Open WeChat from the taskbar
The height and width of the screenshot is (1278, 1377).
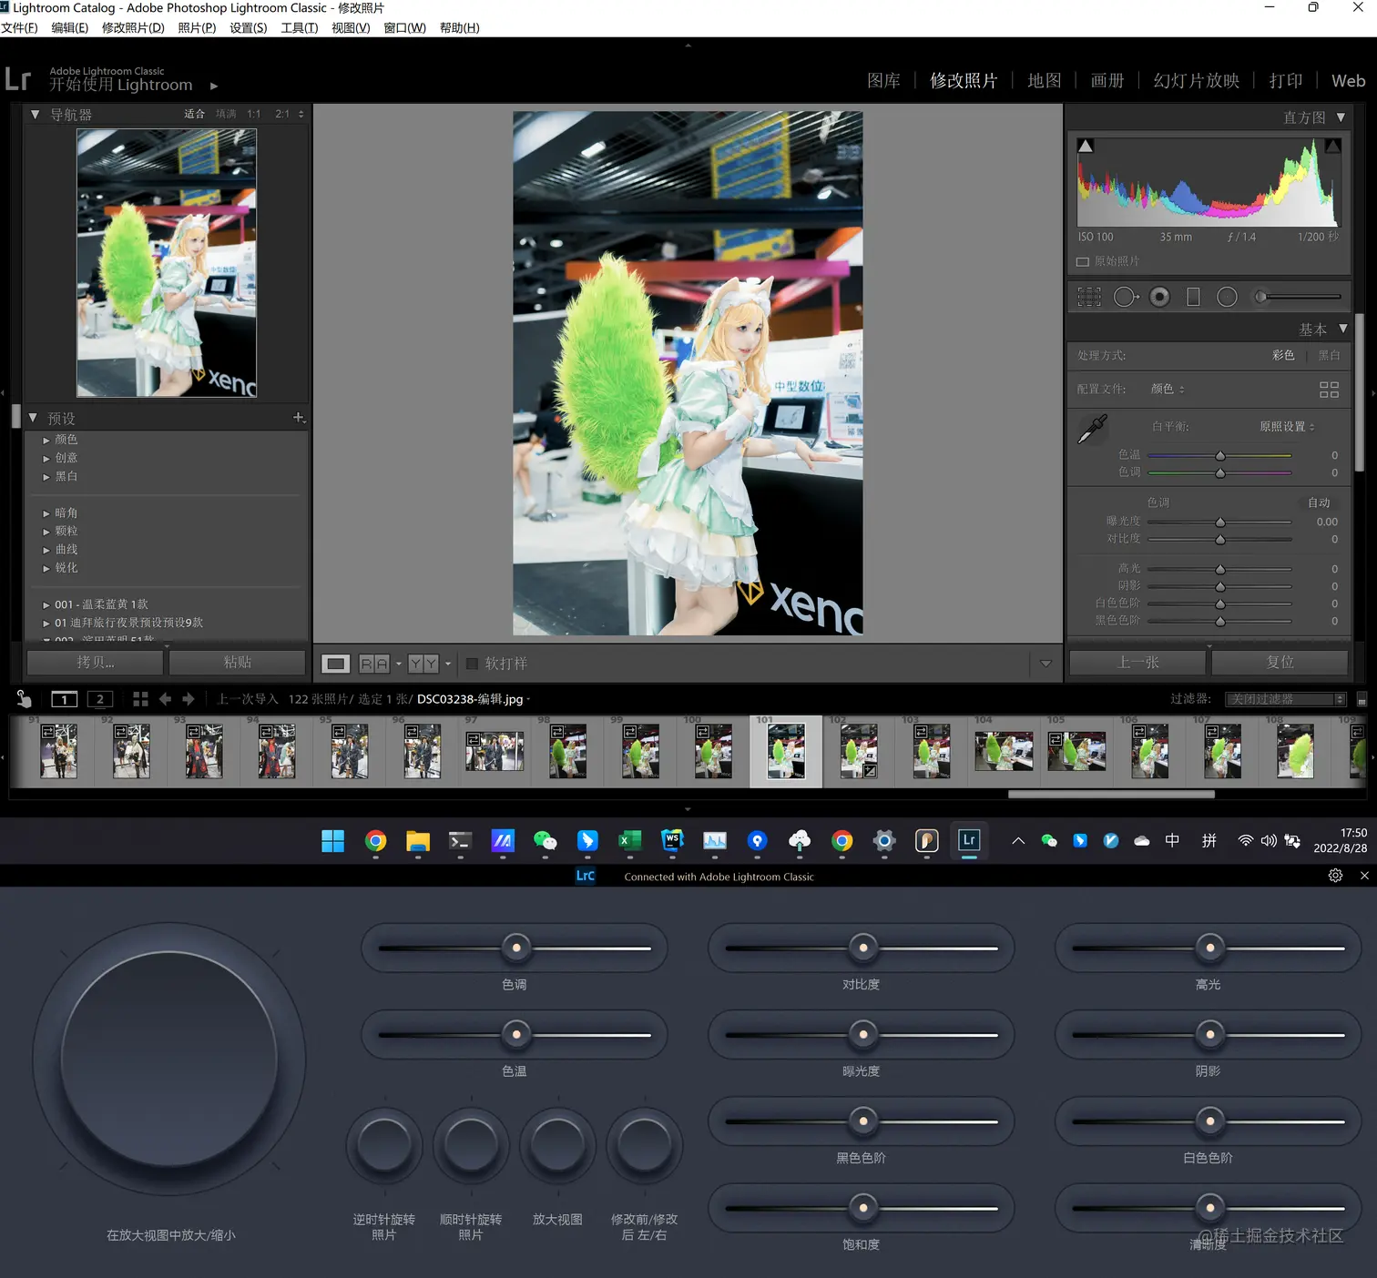click(x=545, y=841)
